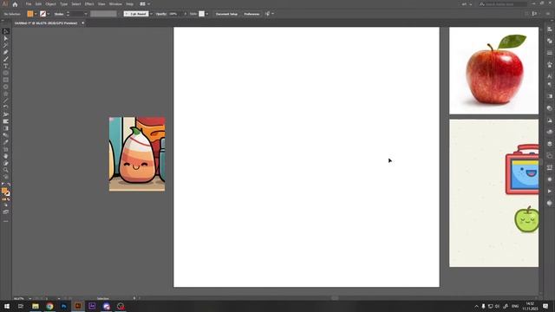Screen dimensions: 555x312
Task: Select the Rectangle tool
Action: [6, 80]
